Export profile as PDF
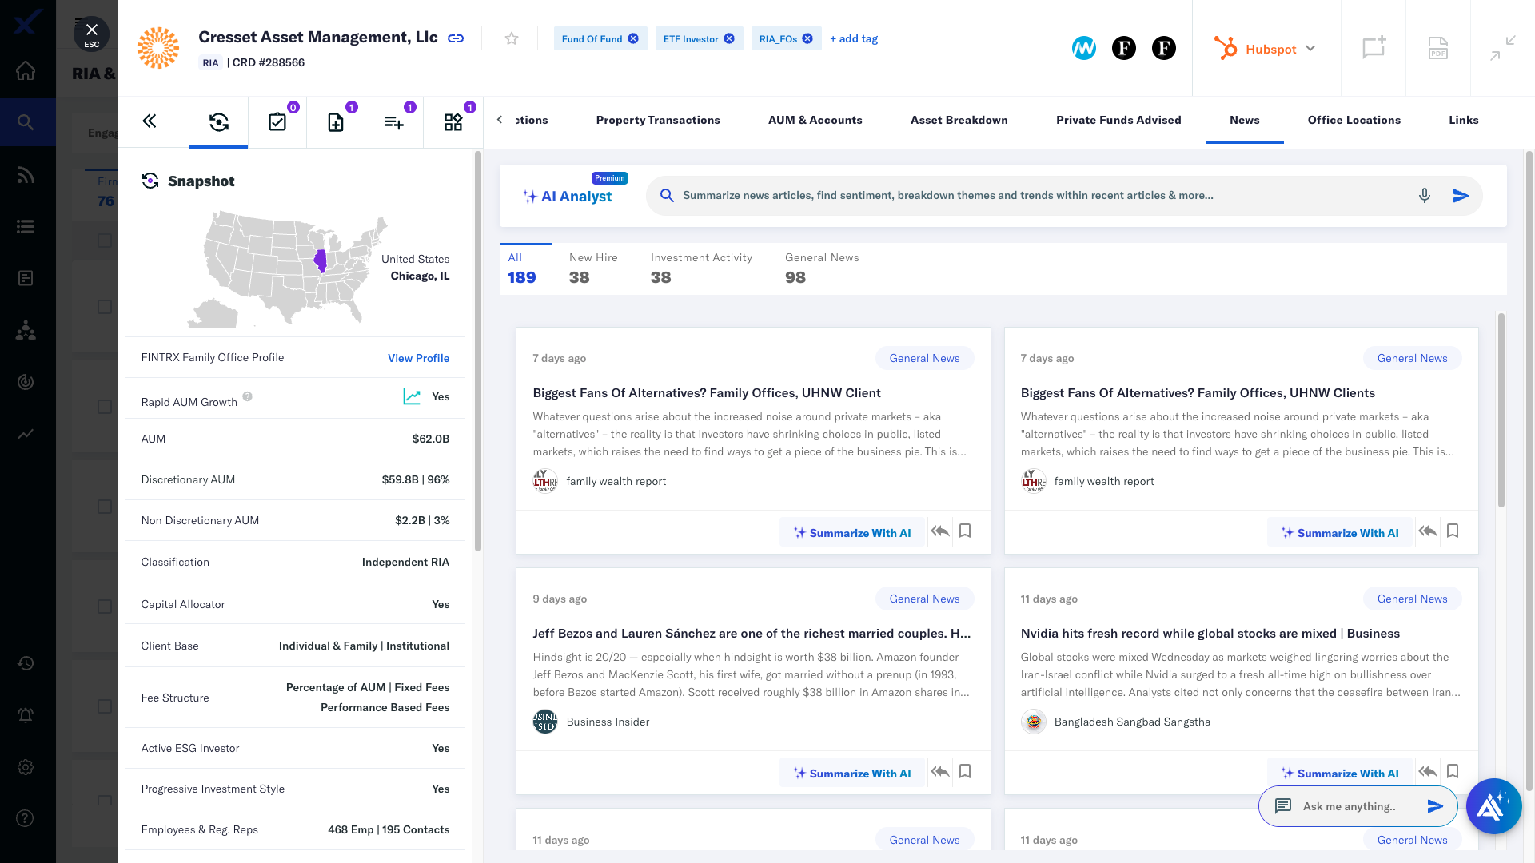 pyautogui.click(x=1438, y=48)
